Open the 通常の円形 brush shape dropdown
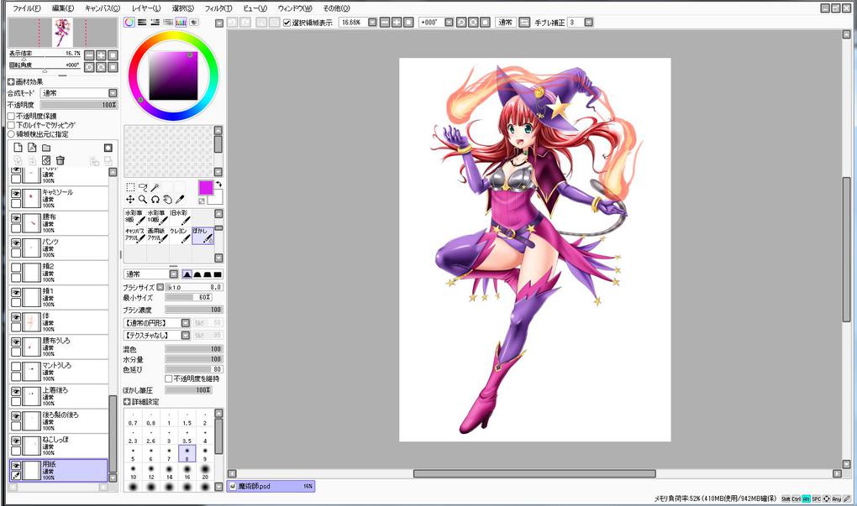The image size is (857, 506). coord(186,323)
